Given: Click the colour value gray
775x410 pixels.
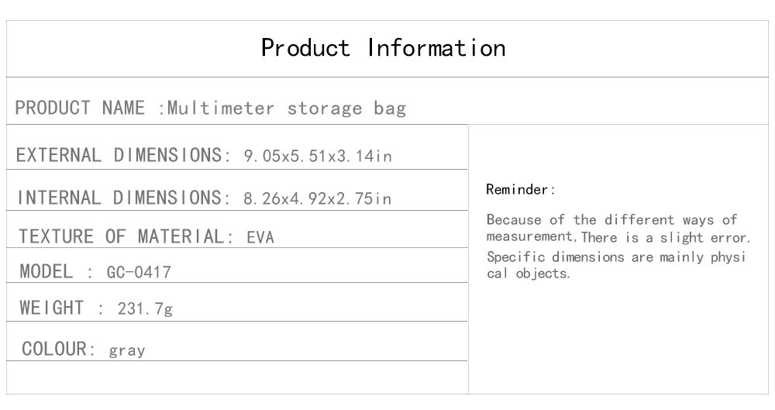Looking at the screenshot, I should [x=127, y=350].
